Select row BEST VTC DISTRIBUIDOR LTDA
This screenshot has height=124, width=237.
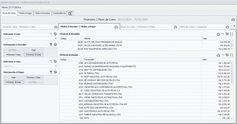pos(145,70)
